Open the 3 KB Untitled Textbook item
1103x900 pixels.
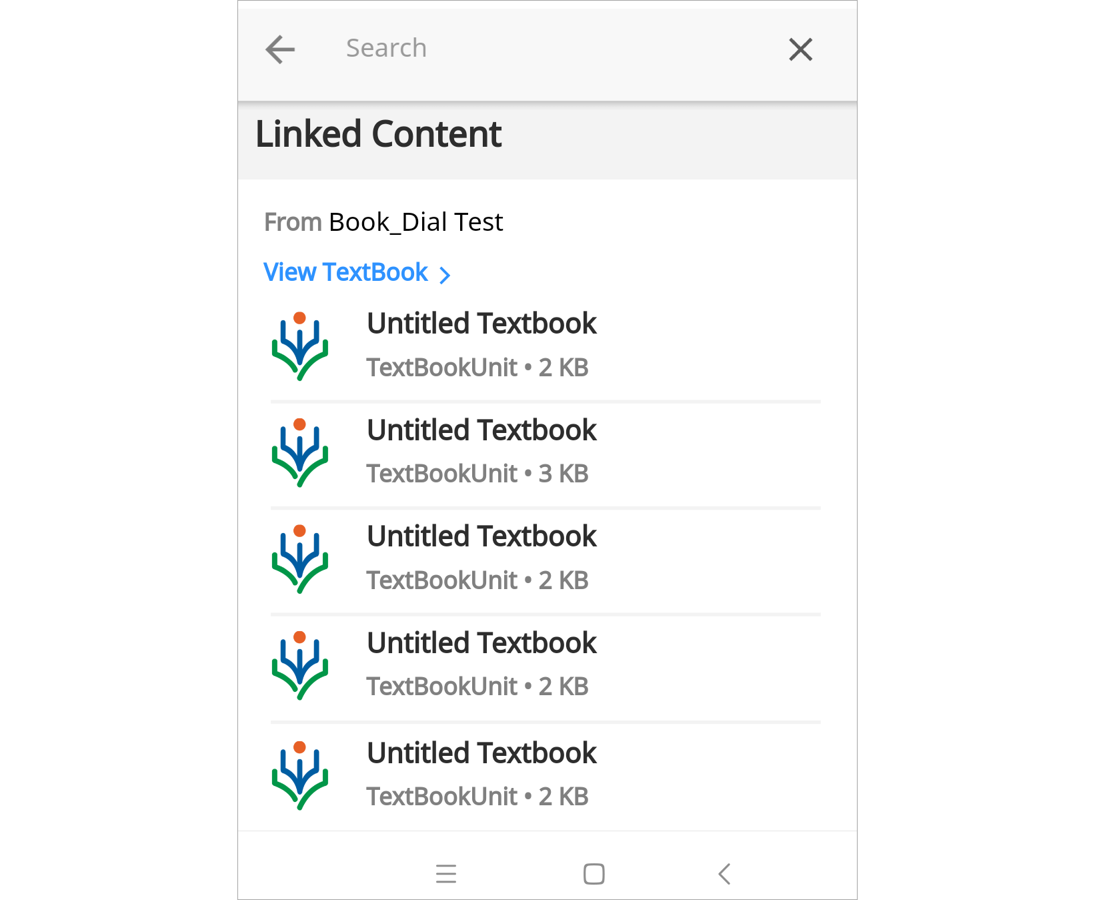coord(481,430)
